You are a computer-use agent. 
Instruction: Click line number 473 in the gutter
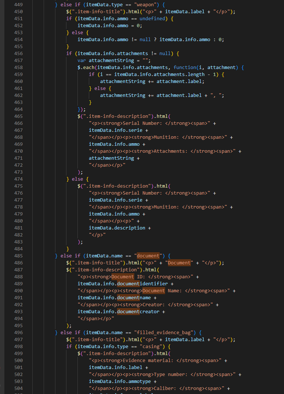18,172
